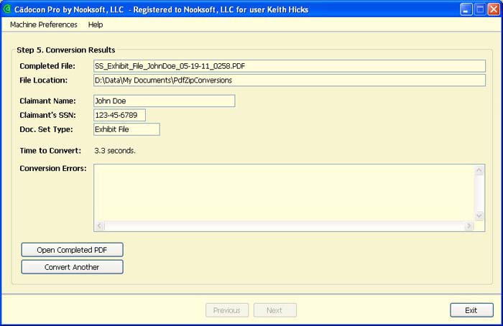Click the File Location path field
This screenshot has height=326, width=503.
coord(290,80)
